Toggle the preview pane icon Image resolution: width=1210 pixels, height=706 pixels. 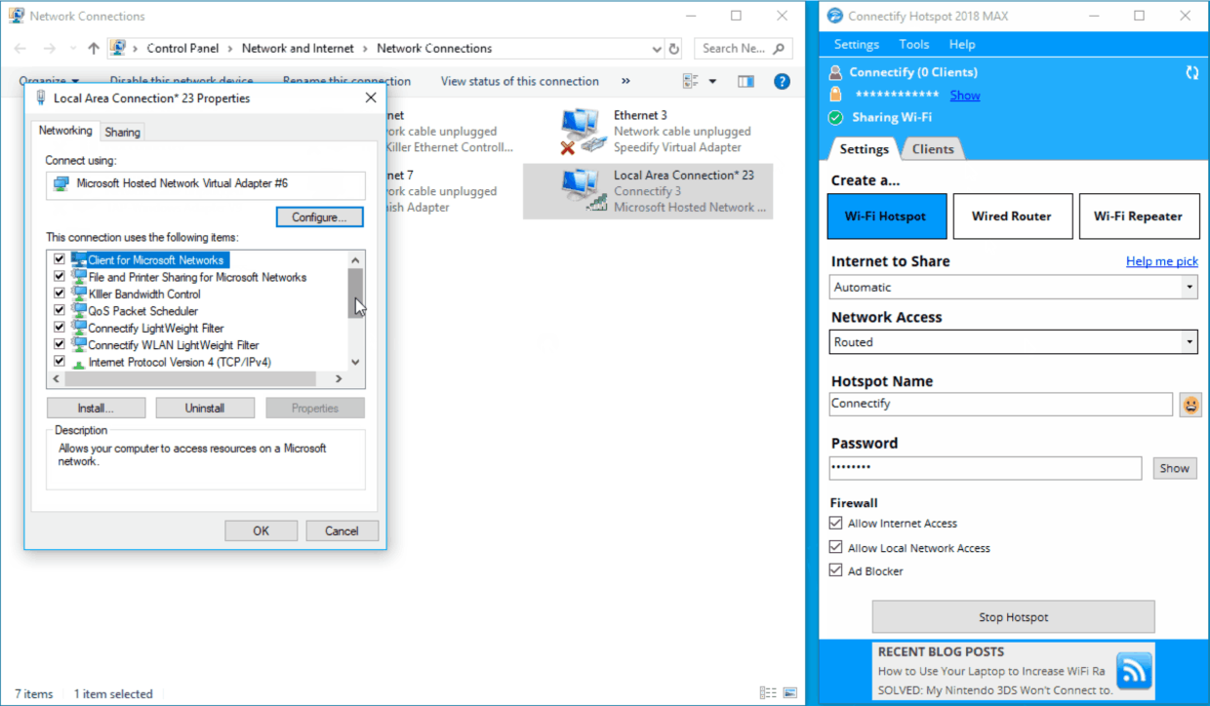click(x=746, y=81)
